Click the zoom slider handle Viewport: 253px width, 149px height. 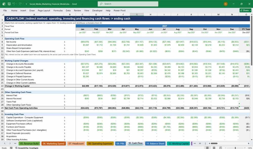tap(235, 148)
